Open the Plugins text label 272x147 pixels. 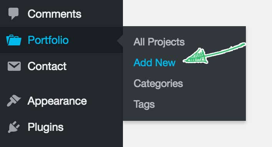point(46,127)
